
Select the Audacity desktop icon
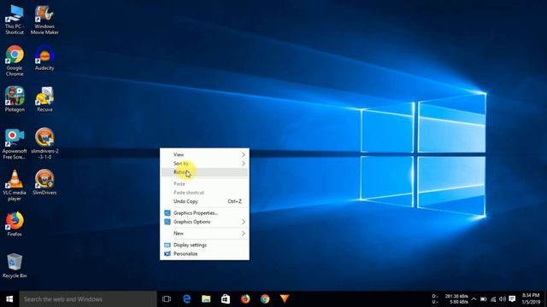pos(44,58)
